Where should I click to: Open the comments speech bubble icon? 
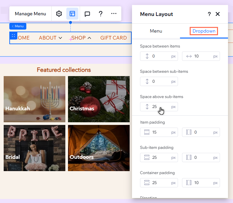87,14
